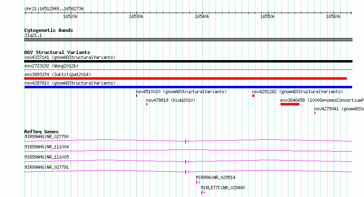Click the 16540k ruler tick label
364x197 pixels.
tap(202, 16)
